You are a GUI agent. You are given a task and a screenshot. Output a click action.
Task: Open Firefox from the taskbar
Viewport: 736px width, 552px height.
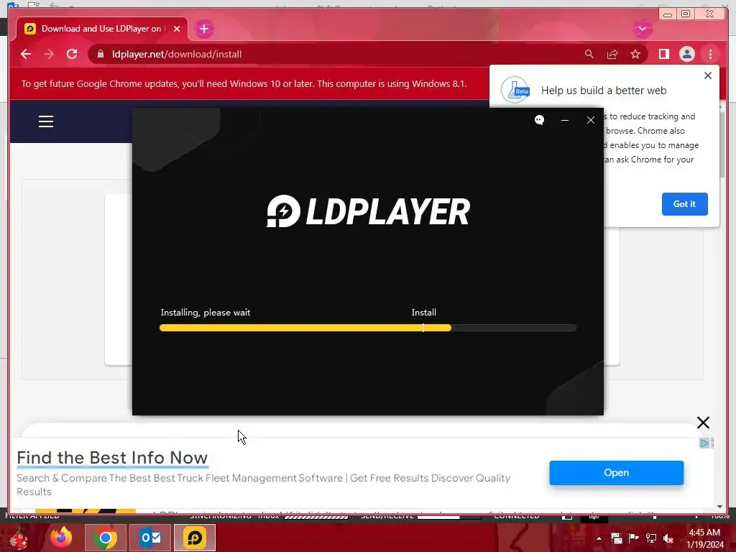coord(62,538)
